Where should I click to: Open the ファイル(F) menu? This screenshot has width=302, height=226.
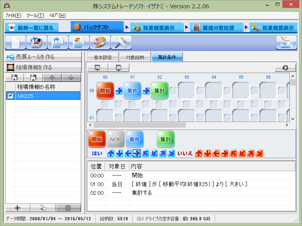(x=13, y=15)
